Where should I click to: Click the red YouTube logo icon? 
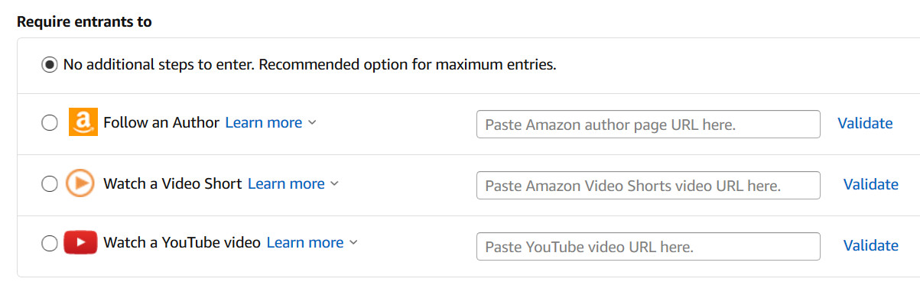point(80,242)
